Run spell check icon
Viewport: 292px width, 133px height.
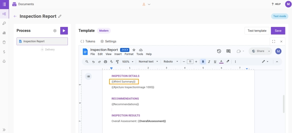click(112, 61)
